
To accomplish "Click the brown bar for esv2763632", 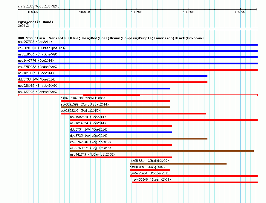I will pyautogui.click(x=162, y=151).
